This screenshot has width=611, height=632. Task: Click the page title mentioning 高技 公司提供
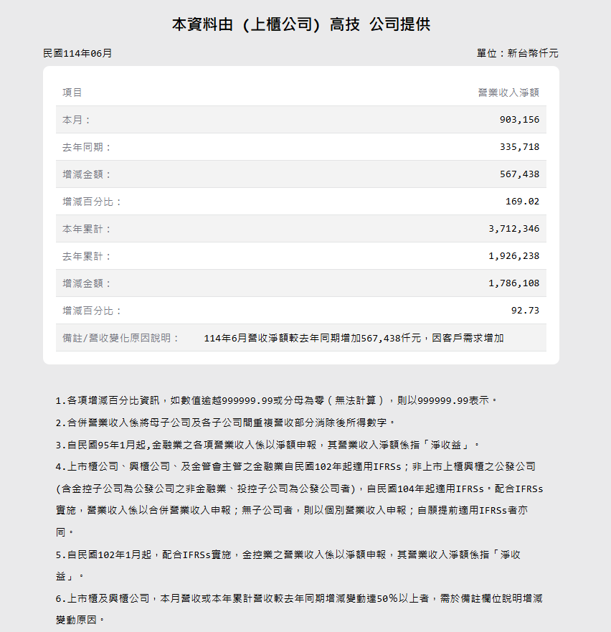[301, 24]
